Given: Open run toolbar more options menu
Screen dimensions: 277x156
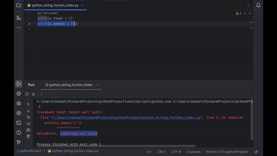Looking at the screenshot, I should (42, 94).
